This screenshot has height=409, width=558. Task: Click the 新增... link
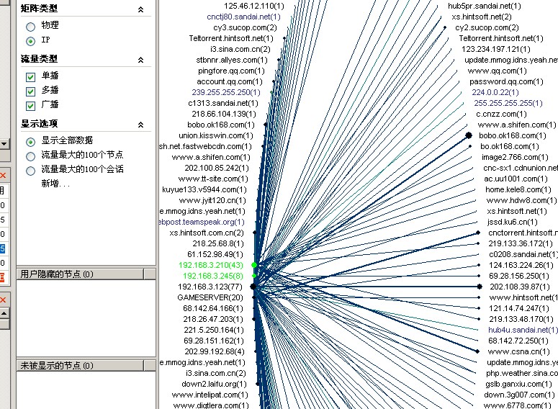point(55,184)
